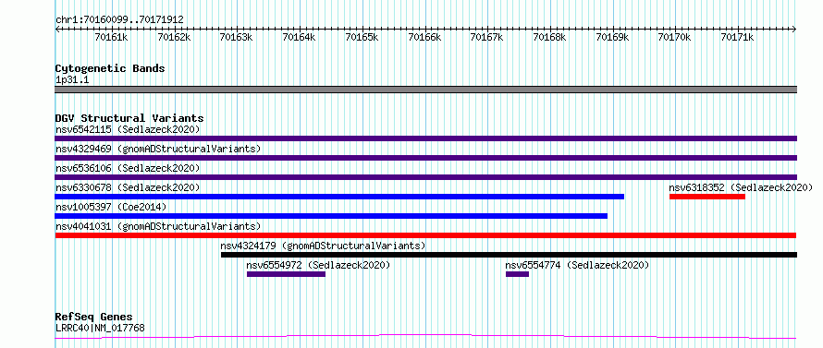823x348 pixels.
Task: Click the 1p31.1 band label
Action: 72,80
